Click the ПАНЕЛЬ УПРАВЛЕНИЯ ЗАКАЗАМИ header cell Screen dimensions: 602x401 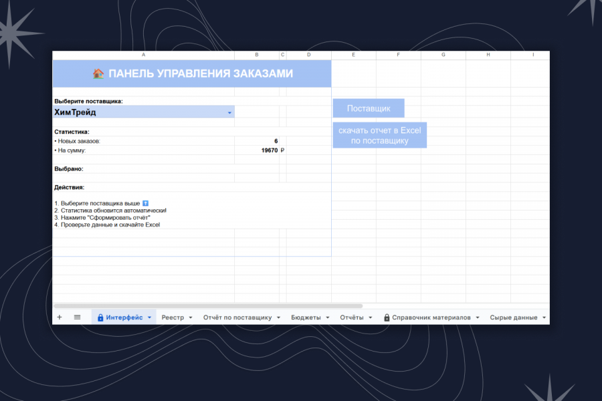[192, 74]
